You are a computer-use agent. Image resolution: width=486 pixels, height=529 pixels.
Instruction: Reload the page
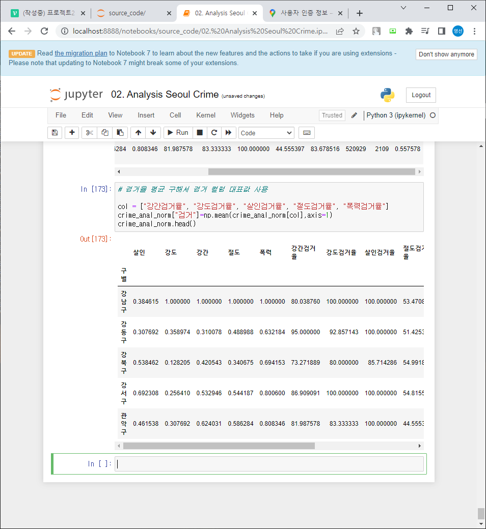[44, 32]
